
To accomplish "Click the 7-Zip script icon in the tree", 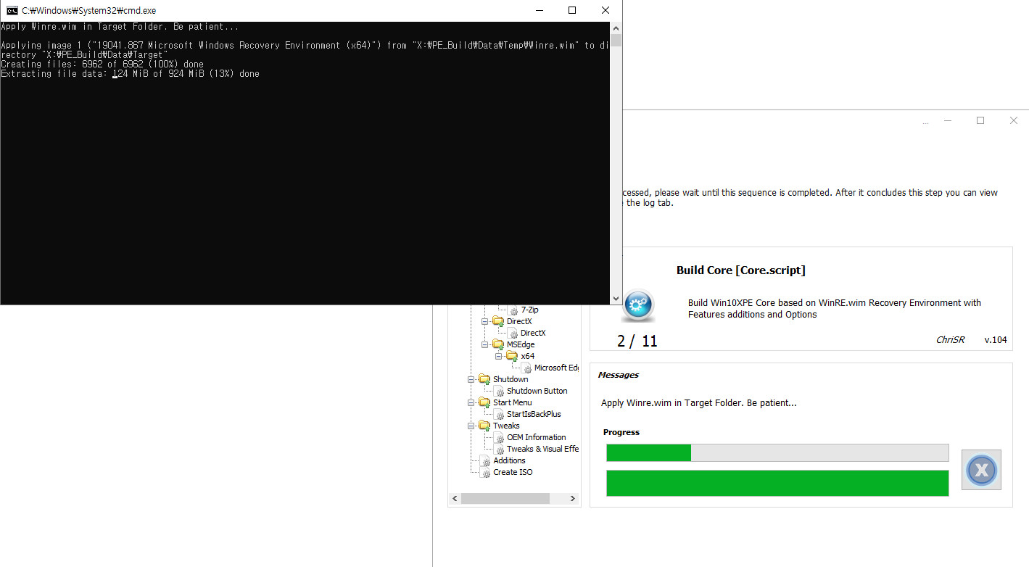I will (x=513, y=310).
